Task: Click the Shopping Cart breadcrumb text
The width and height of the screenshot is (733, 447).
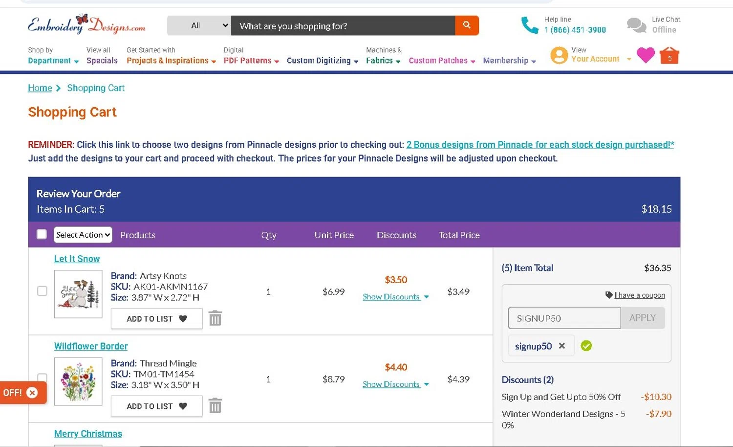Action: tap(96, 88)
